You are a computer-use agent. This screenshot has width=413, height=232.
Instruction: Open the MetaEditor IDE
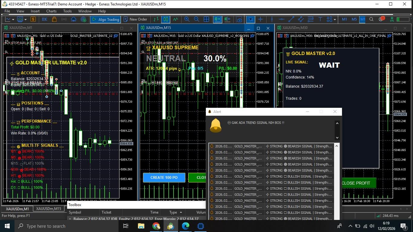[x=44, y=19]
